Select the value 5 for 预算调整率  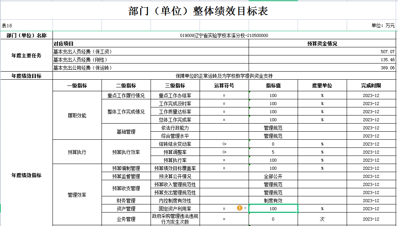[273, 152]
